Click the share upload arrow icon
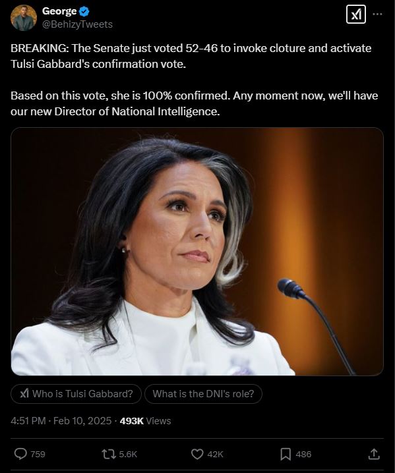Screen dimensions: 395x473 click(x=374, y=454)
